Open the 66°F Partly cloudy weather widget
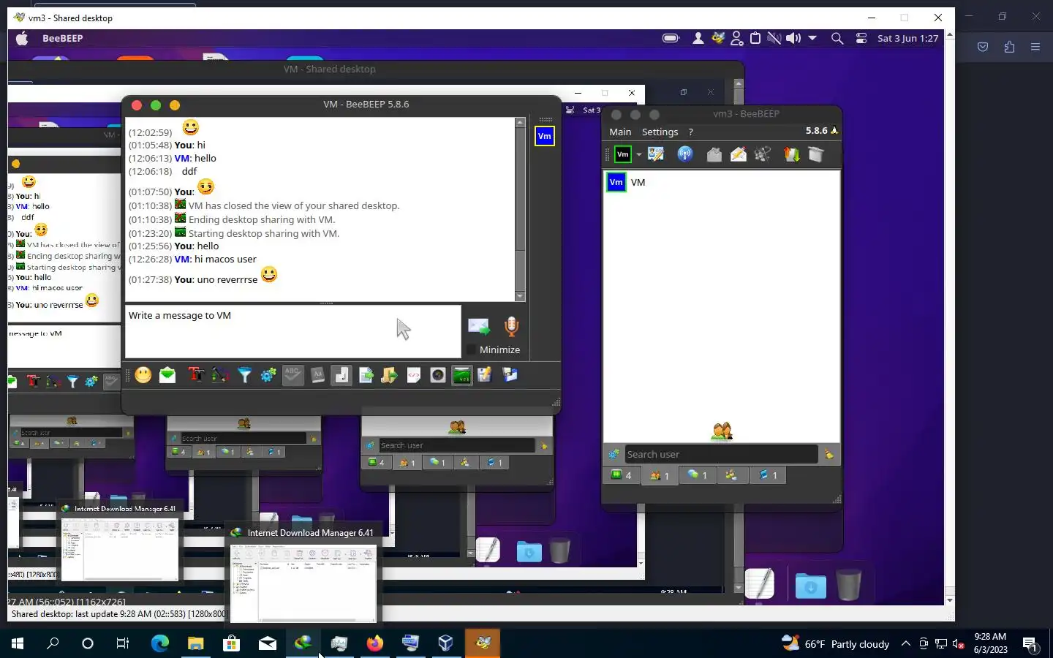The height and width of the screenshot is (658, 1053). 835,643
